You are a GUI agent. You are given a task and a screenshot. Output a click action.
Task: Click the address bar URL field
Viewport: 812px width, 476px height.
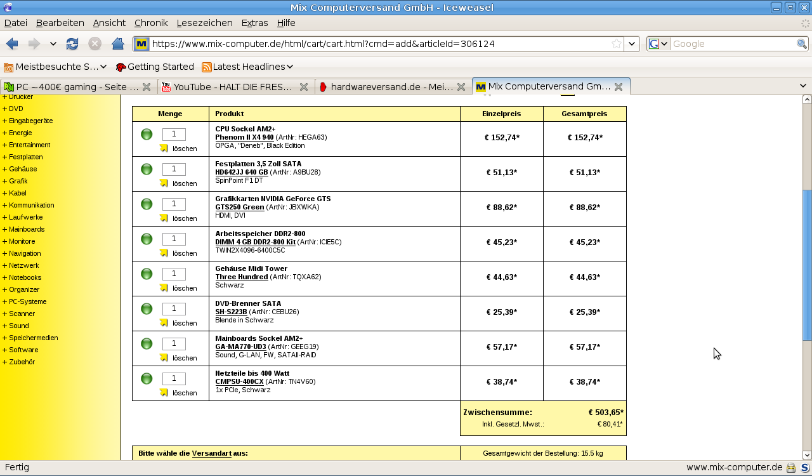(381, 44)
